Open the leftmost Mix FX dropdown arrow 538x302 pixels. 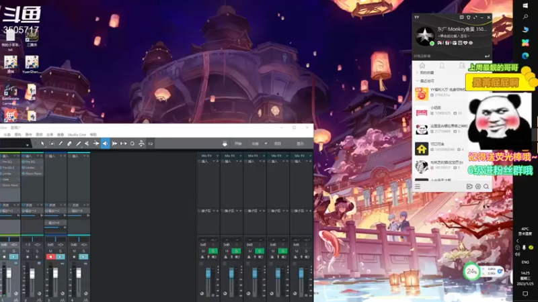(217, 156)
